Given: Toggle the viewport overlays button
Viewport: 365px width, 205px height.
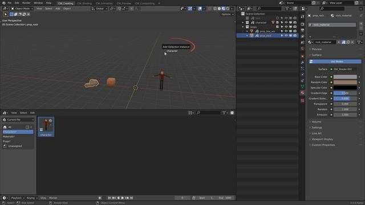Looking at the screenshot, I should pyautogui.click(x=200, y=9).
